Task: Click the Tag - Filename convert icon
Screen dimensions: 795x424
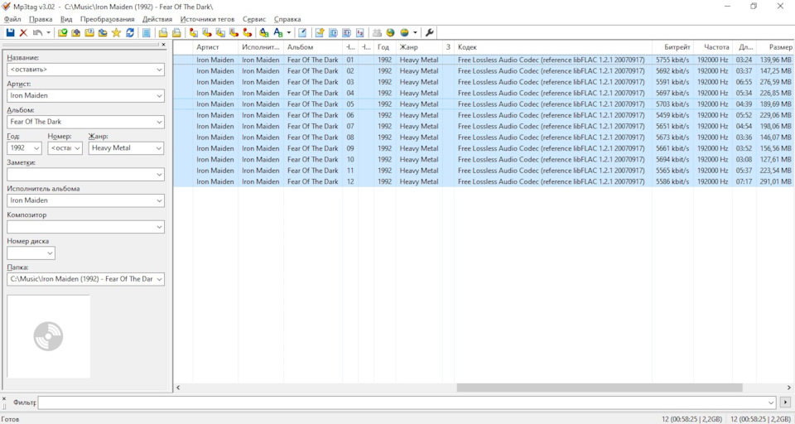Action: click(194, 32)
